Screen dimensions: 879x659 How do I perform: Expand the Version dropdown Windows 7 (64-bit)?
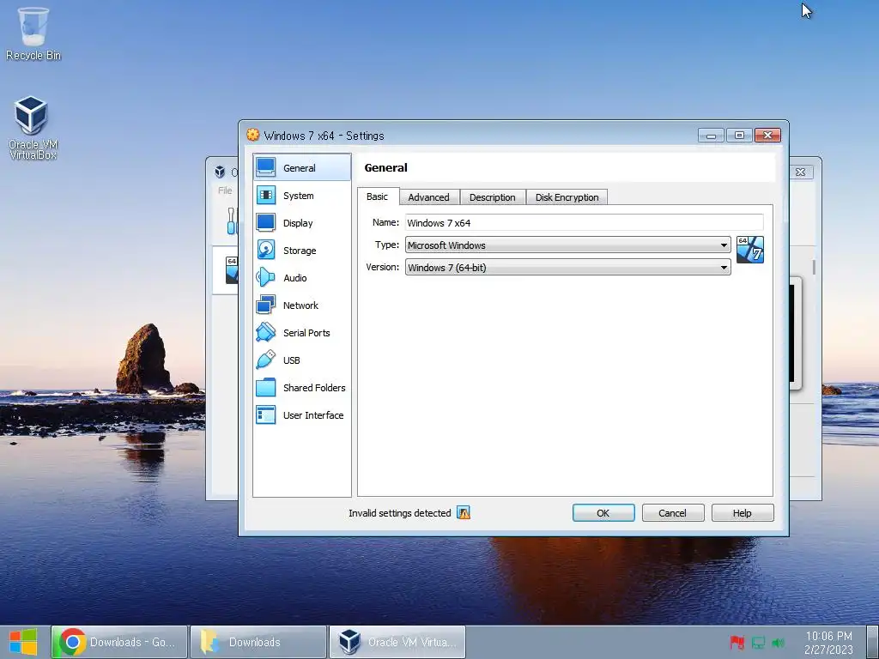point(567,268)
